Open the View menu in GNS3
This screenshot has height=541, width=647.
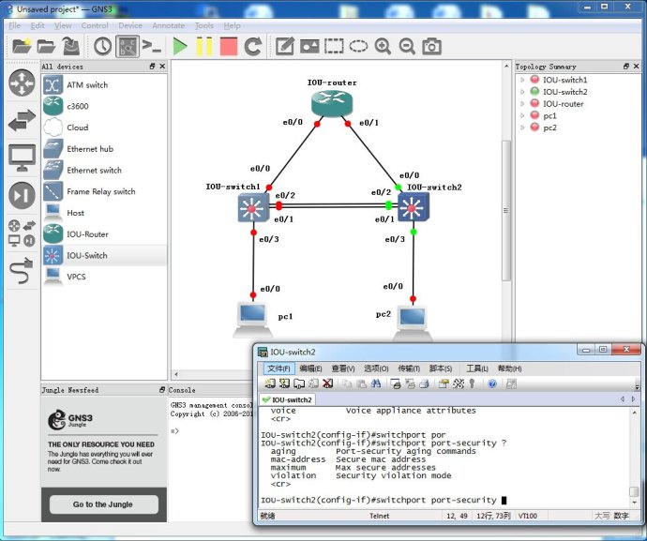pos(63,25)
